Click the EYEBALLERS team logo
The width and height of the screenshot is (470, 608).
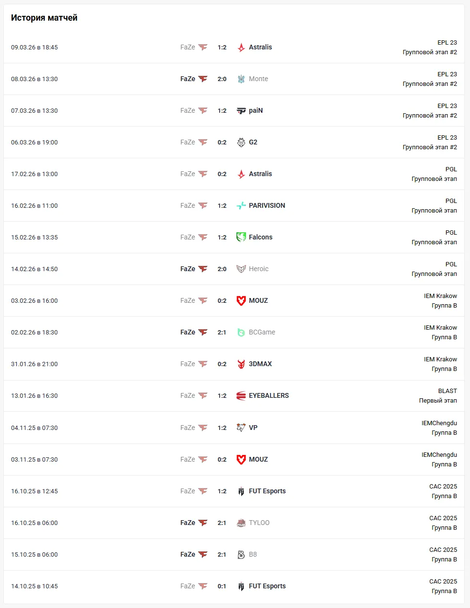click(x=241, y=396)
